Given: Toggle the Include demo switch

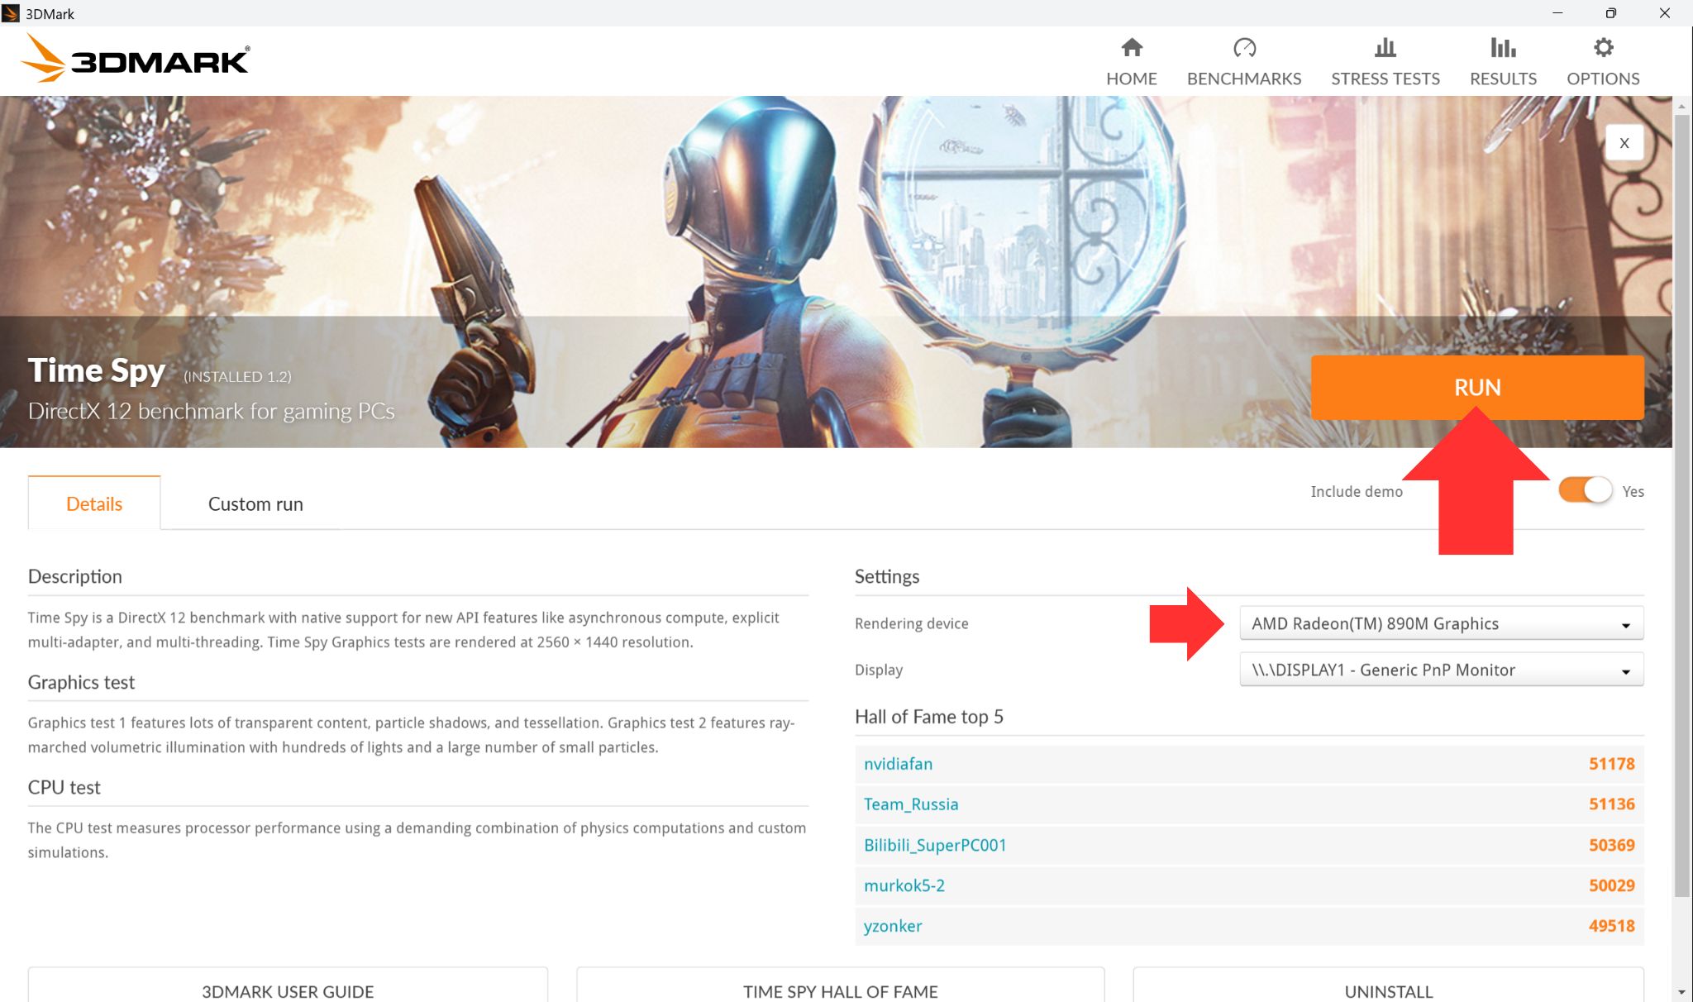Looking at the screenshot, I should pyautogui.click(x=1585, y=490).
